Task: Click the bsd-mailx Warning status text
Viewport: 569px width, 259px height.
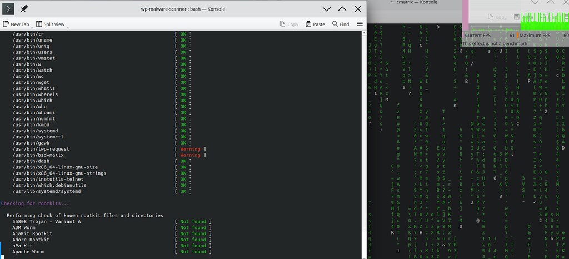Action: (x=190, y=155)
